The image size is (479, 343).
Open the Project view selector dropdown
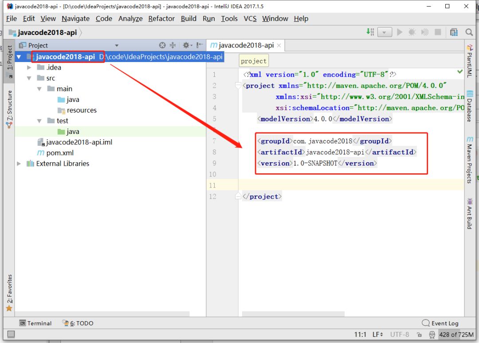click(117, 45)
